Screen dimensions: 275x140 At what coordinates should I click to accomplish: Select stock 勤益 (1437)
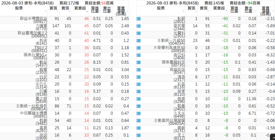click(x=41, y=64)
